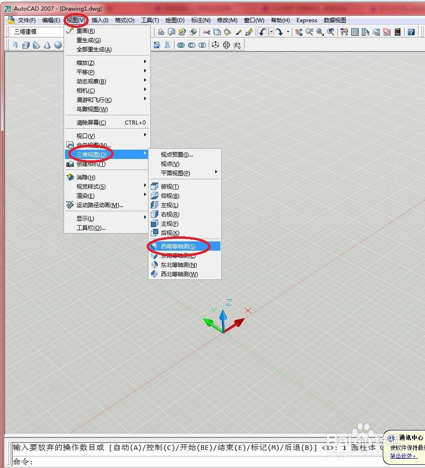Expand the 视口(V) submenu

point(107,136)
